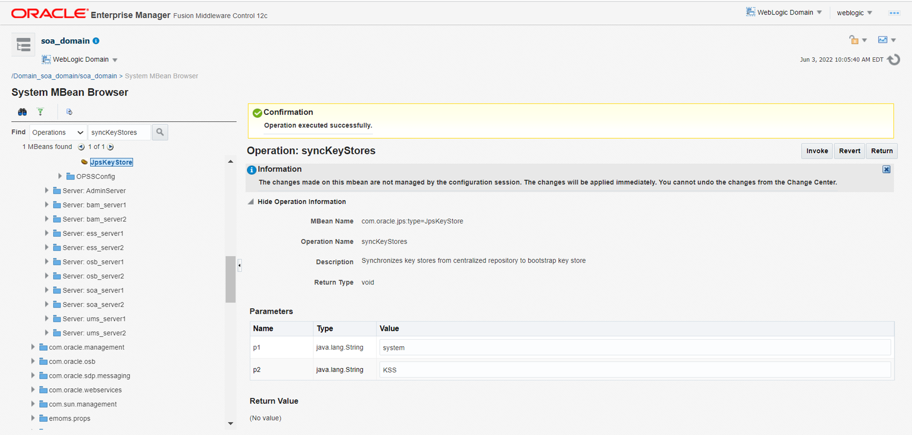Screen dimensions: 912x435
Task: Click the Server: AdminServer folder icon
Action: pyautogui.click(x=57, y=191)
